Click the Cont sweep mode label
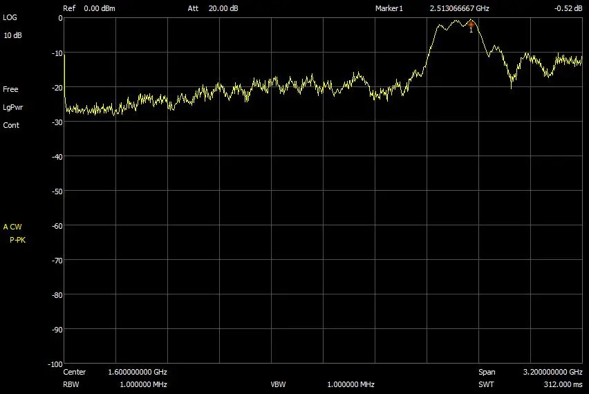 11,125
